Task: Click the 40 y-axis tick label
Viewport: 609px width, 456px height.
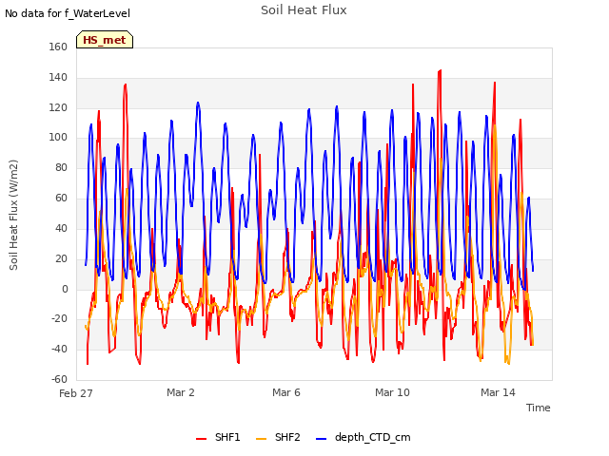Action: [x=61, y=228]
